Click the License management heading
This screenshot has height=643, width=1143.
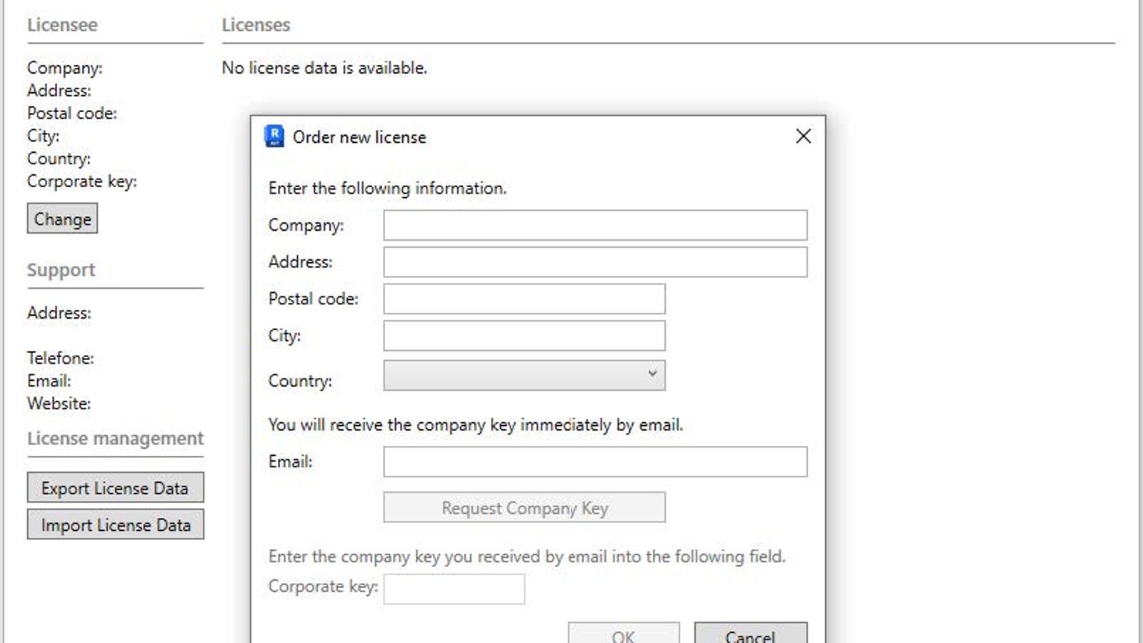click(x=115, y=439)
